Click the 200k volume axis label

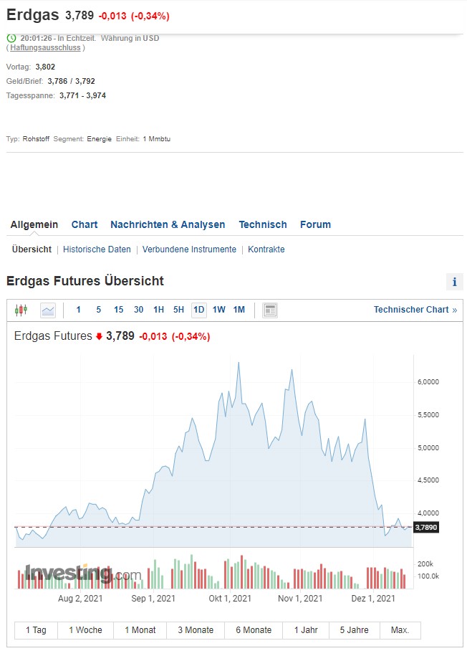pyautogui.click(x=425, y=564)
